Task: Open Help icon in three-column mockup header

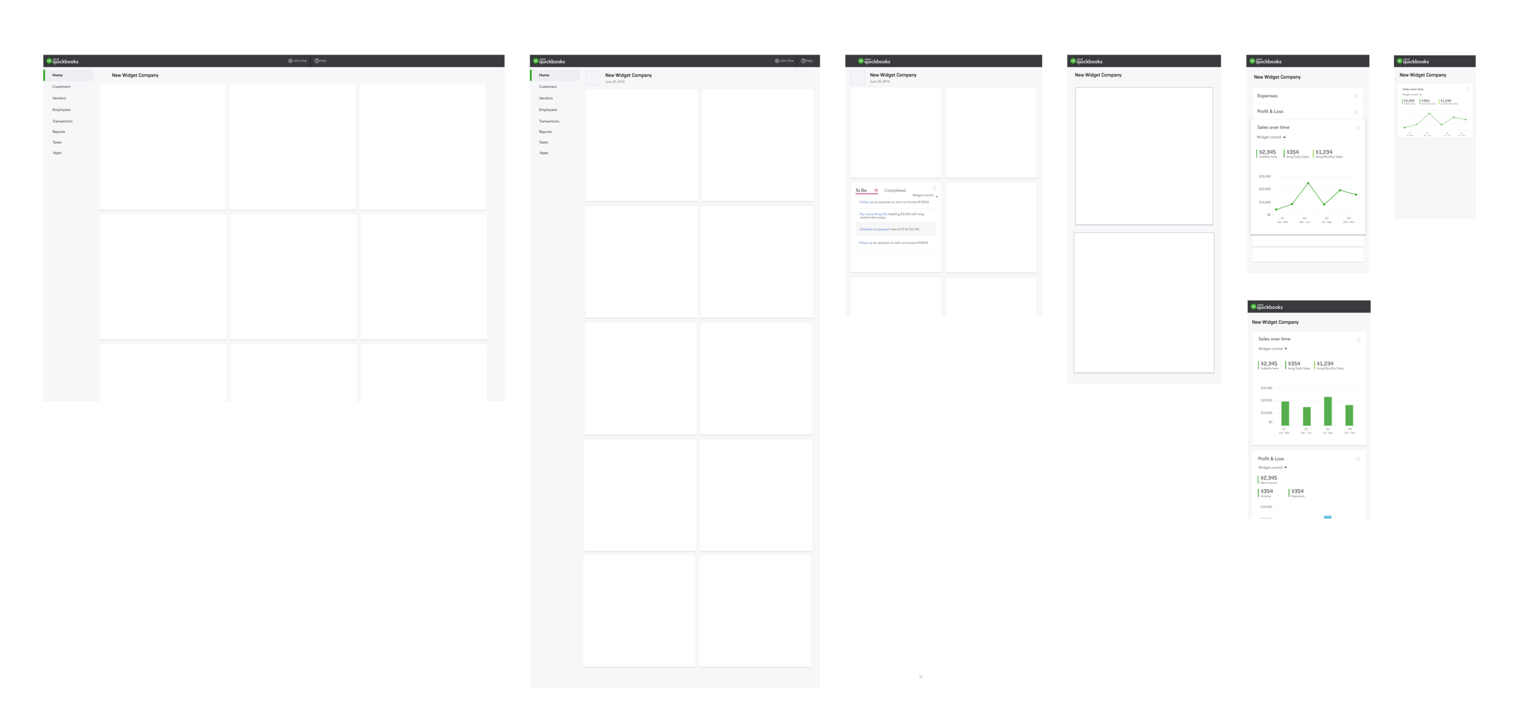Action: coord(317,61)
